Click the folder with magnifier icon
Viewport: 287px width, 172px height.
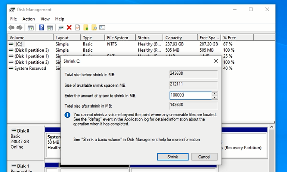click(x=94, y=28)
